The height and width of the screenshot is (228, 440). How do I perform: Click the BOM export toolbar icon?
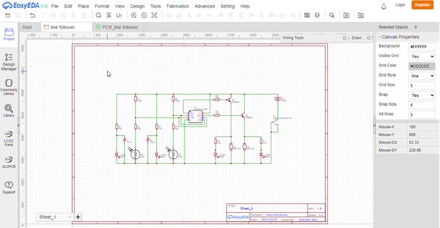pyautogui.click(x=346, y=15)
